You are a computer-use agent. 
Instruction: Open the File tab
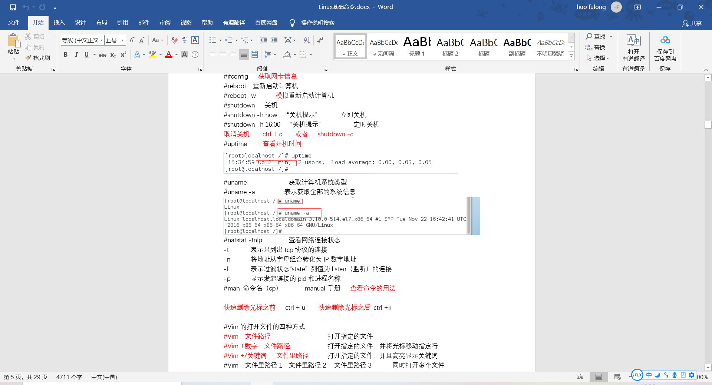pyautogui.click(x=14, y=23)
